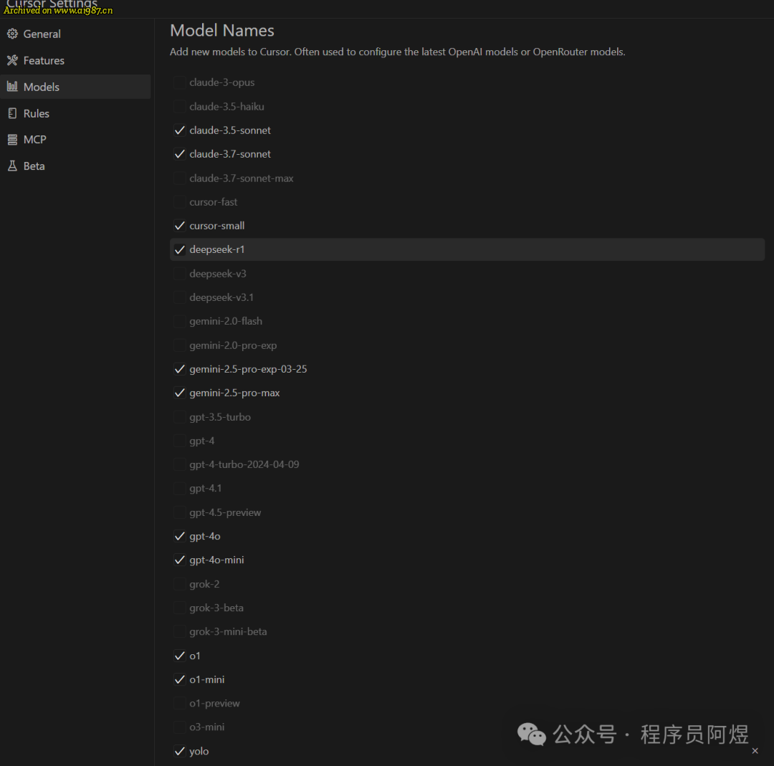This screenshot has width=774, height=766.
Task: Enable the claude-3-opus model checkbox
Action: tap(180, 82)
